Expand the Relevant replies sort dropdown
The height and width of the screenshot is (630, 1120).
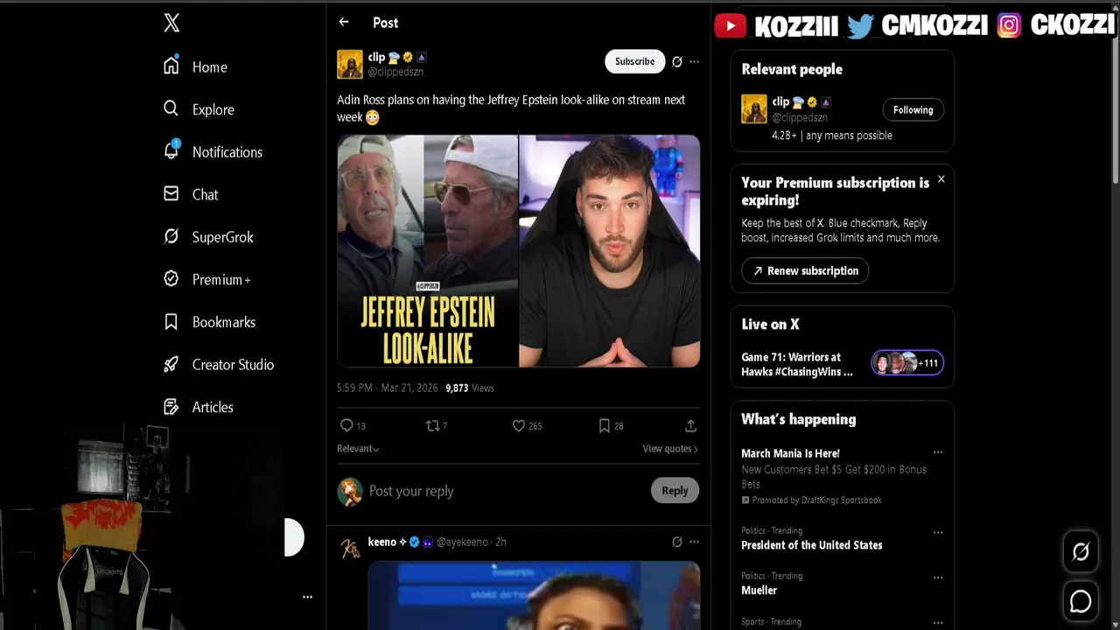point(358,448)
